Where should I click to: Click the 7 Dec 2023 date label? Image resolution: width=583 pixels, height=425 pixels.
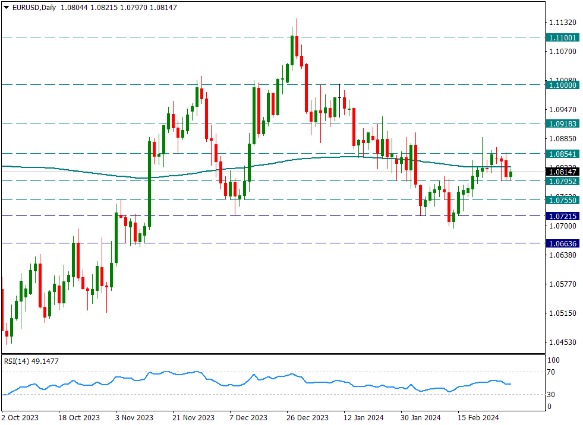[248, 417]
